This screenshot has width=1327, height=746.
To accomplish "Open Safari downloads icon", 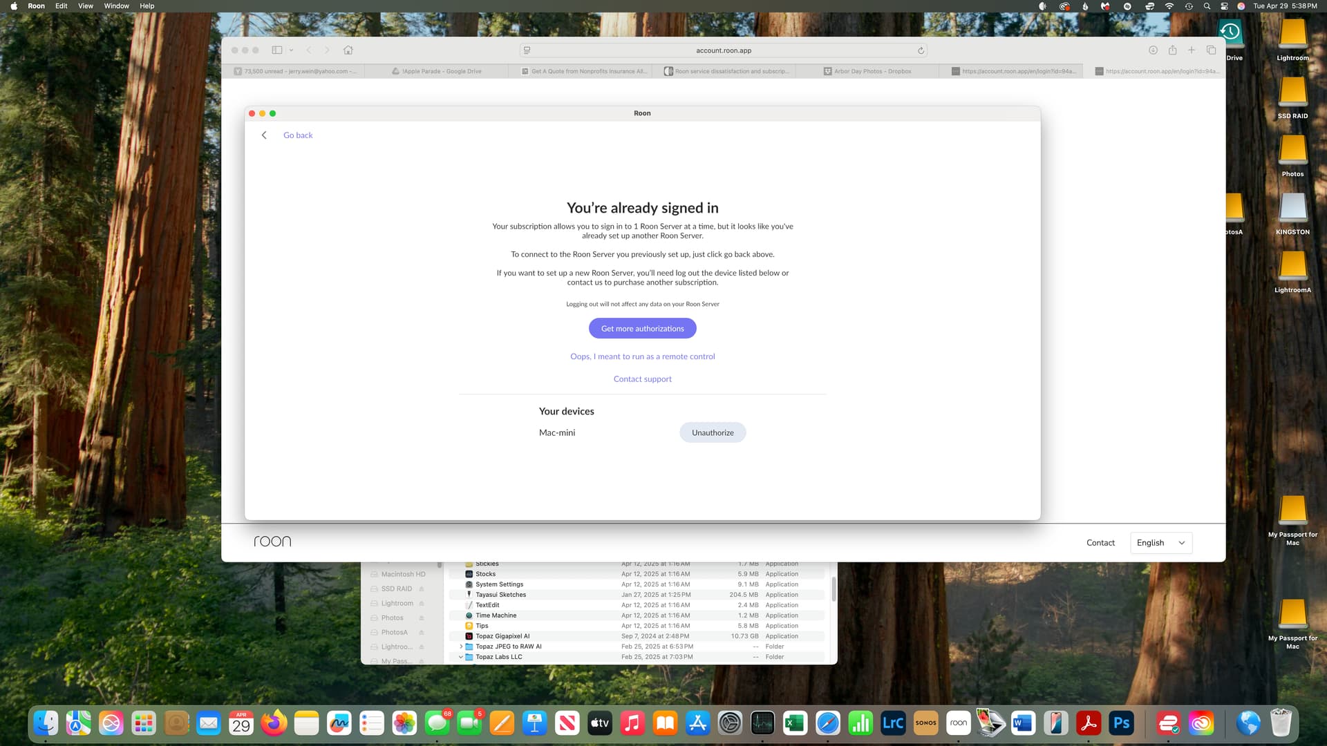I will click(1153, 50).
